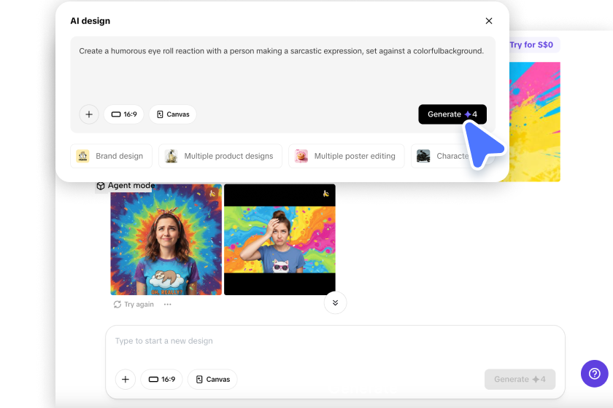Open the bottom 16:9 aspect ratio selector
Viewport: 613px width, 408px height.
[x=162, y=380]
